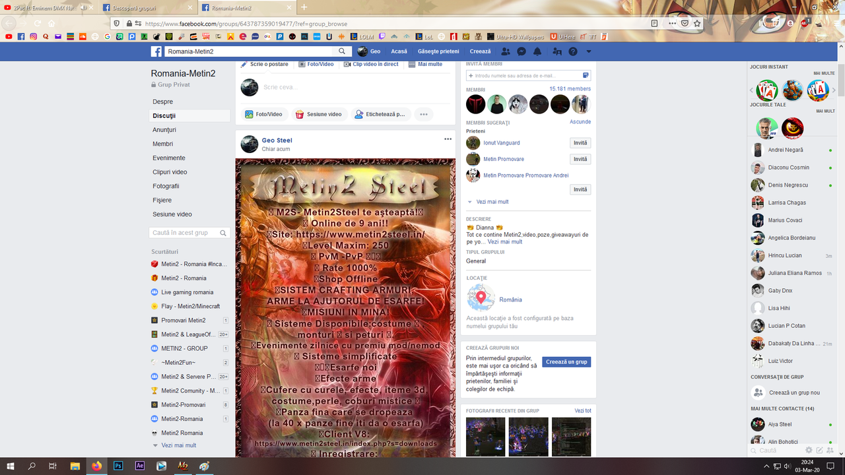The height and width of the screenshot is (475, 845).
Task: Expand the group description Vezi mai mult
Action: tap(505, 241)
